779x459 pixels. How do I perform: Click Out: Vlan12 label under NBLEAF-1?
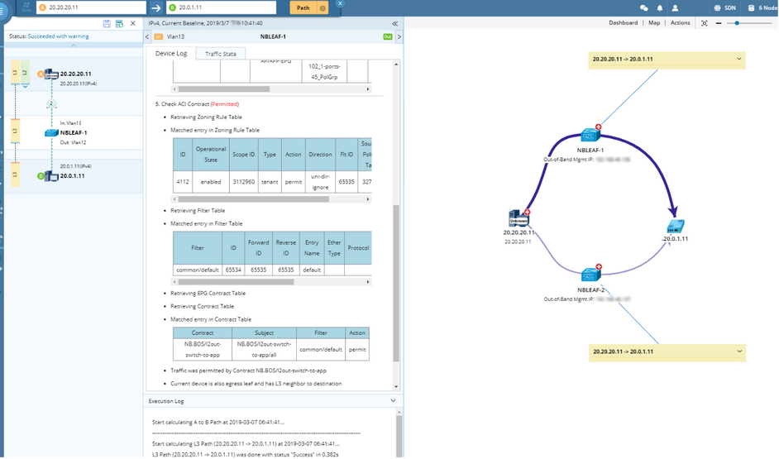click(x=73, y=142)
